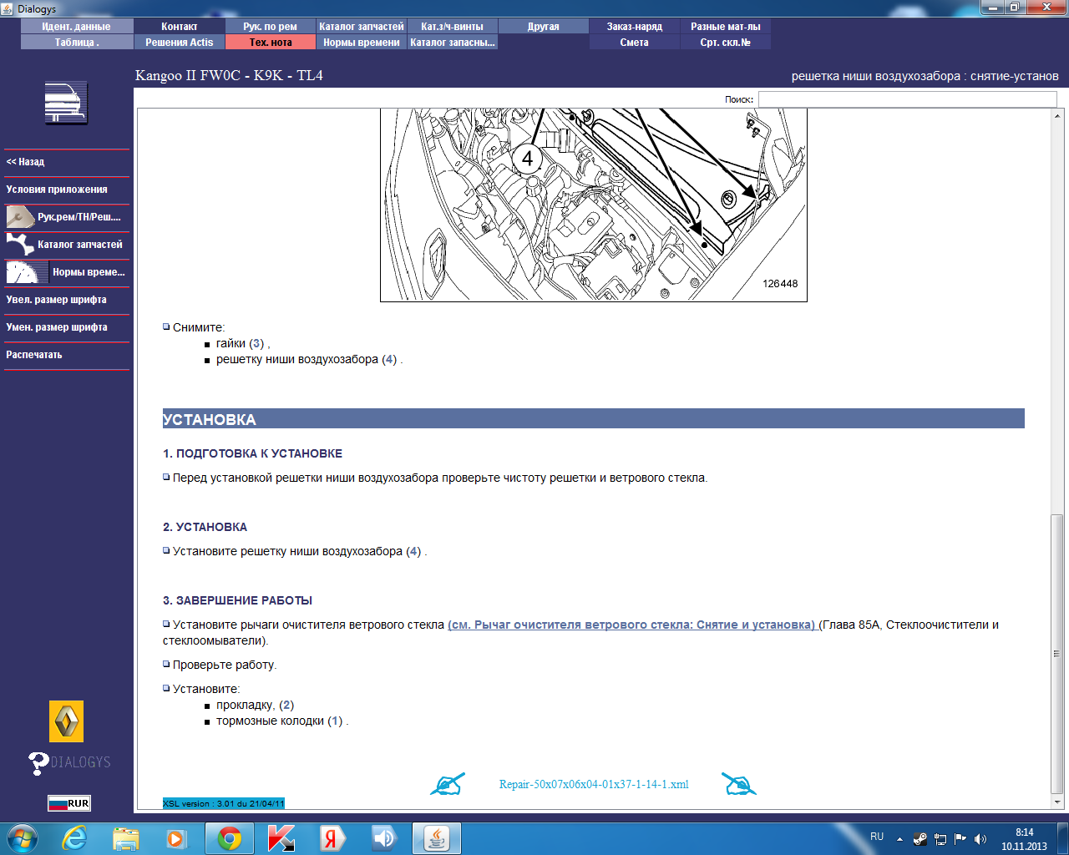
Task: Open the repair manual wrench icon
Action: tap(20, 217)
